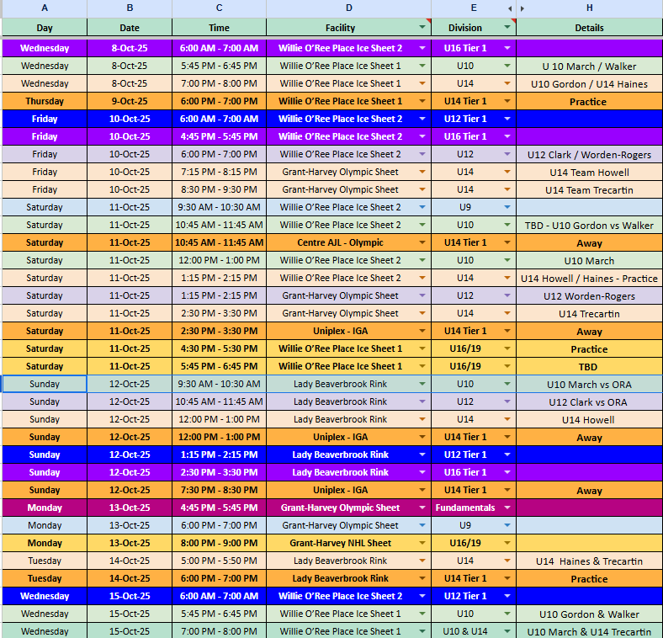Open the Fundamentals division dropdown arrow
Screen dimensions: 663x638
pos(507,508)
